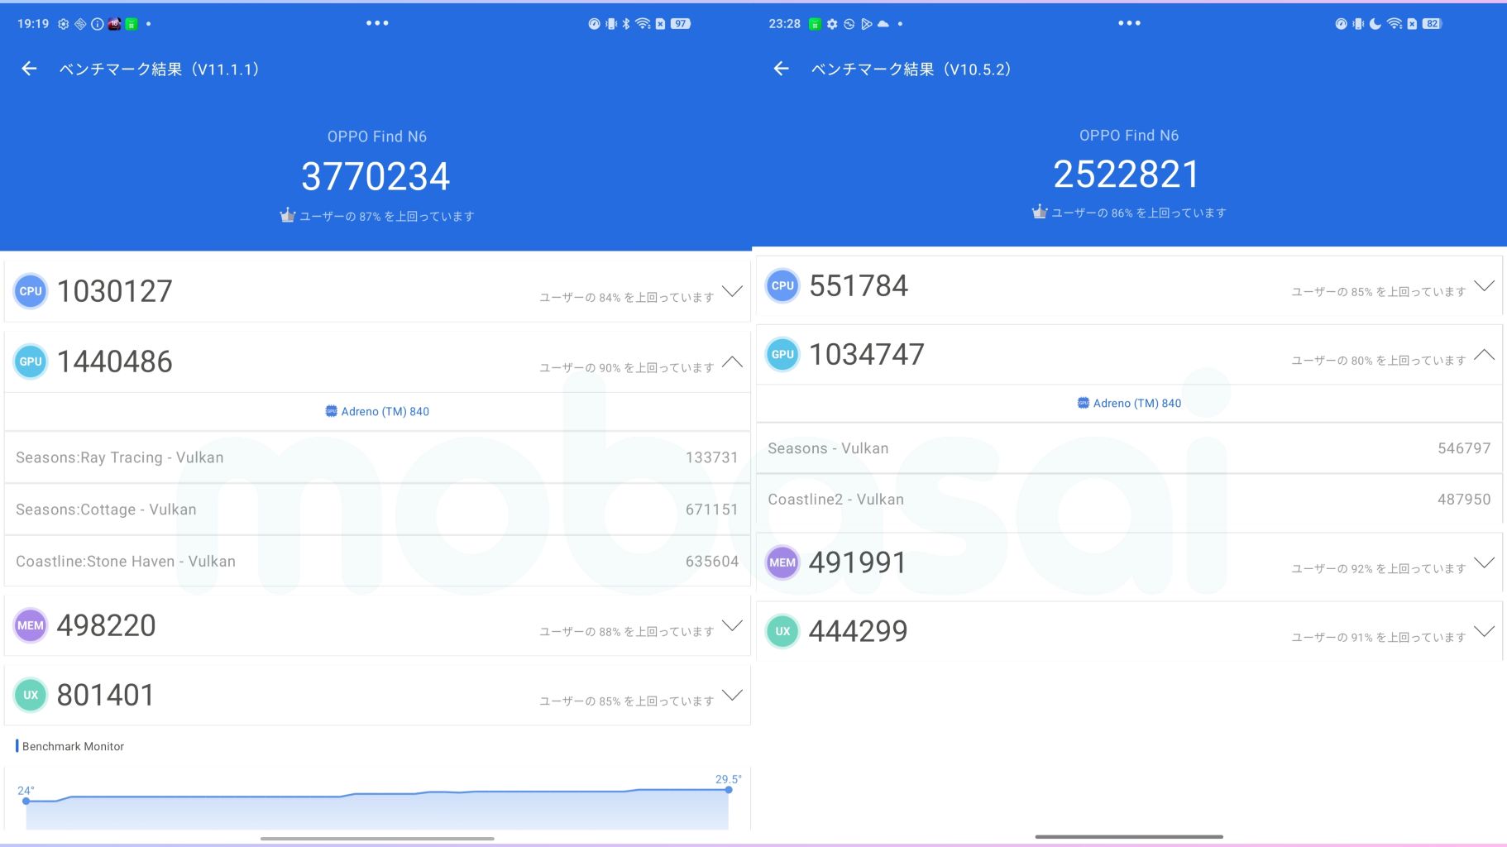1507x847 pixels.
Task: Click MEM icon beside score 491991
Action: pyautogui.click(x=782, y=562)
